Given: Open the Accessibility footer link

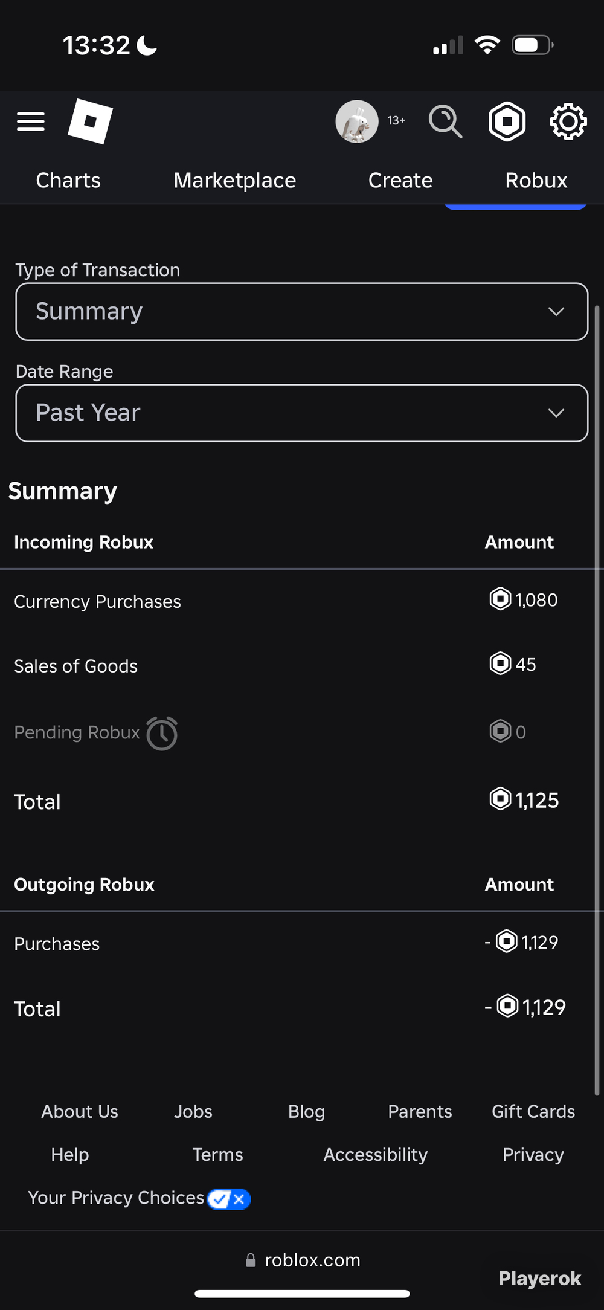Looking at the screenshot, I should click(x=376, y=1155).
